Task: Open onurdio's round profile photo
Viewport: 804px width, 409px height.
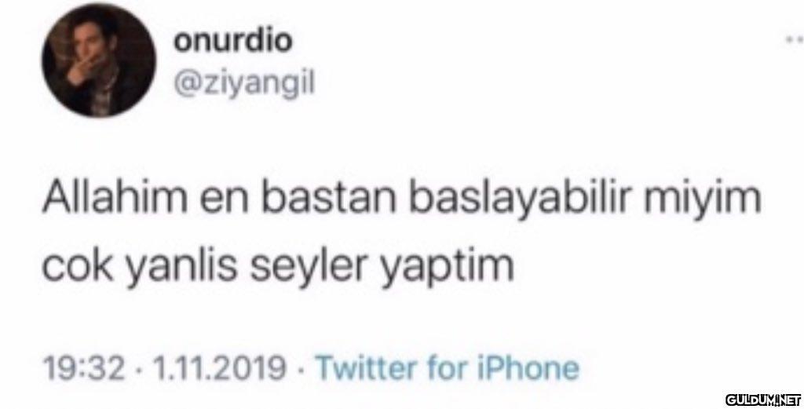Action: [99, 60]
